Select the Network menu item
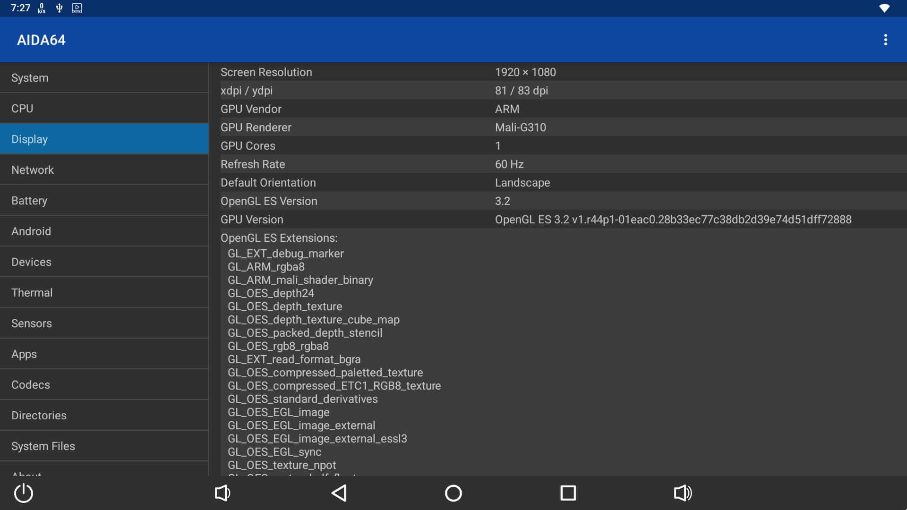 coord(104,170)
